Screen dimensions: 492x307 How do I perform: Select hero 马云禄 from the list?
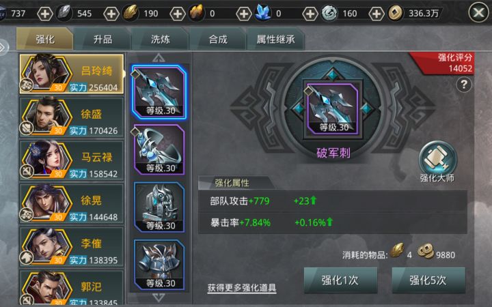(x=72, y=160)
